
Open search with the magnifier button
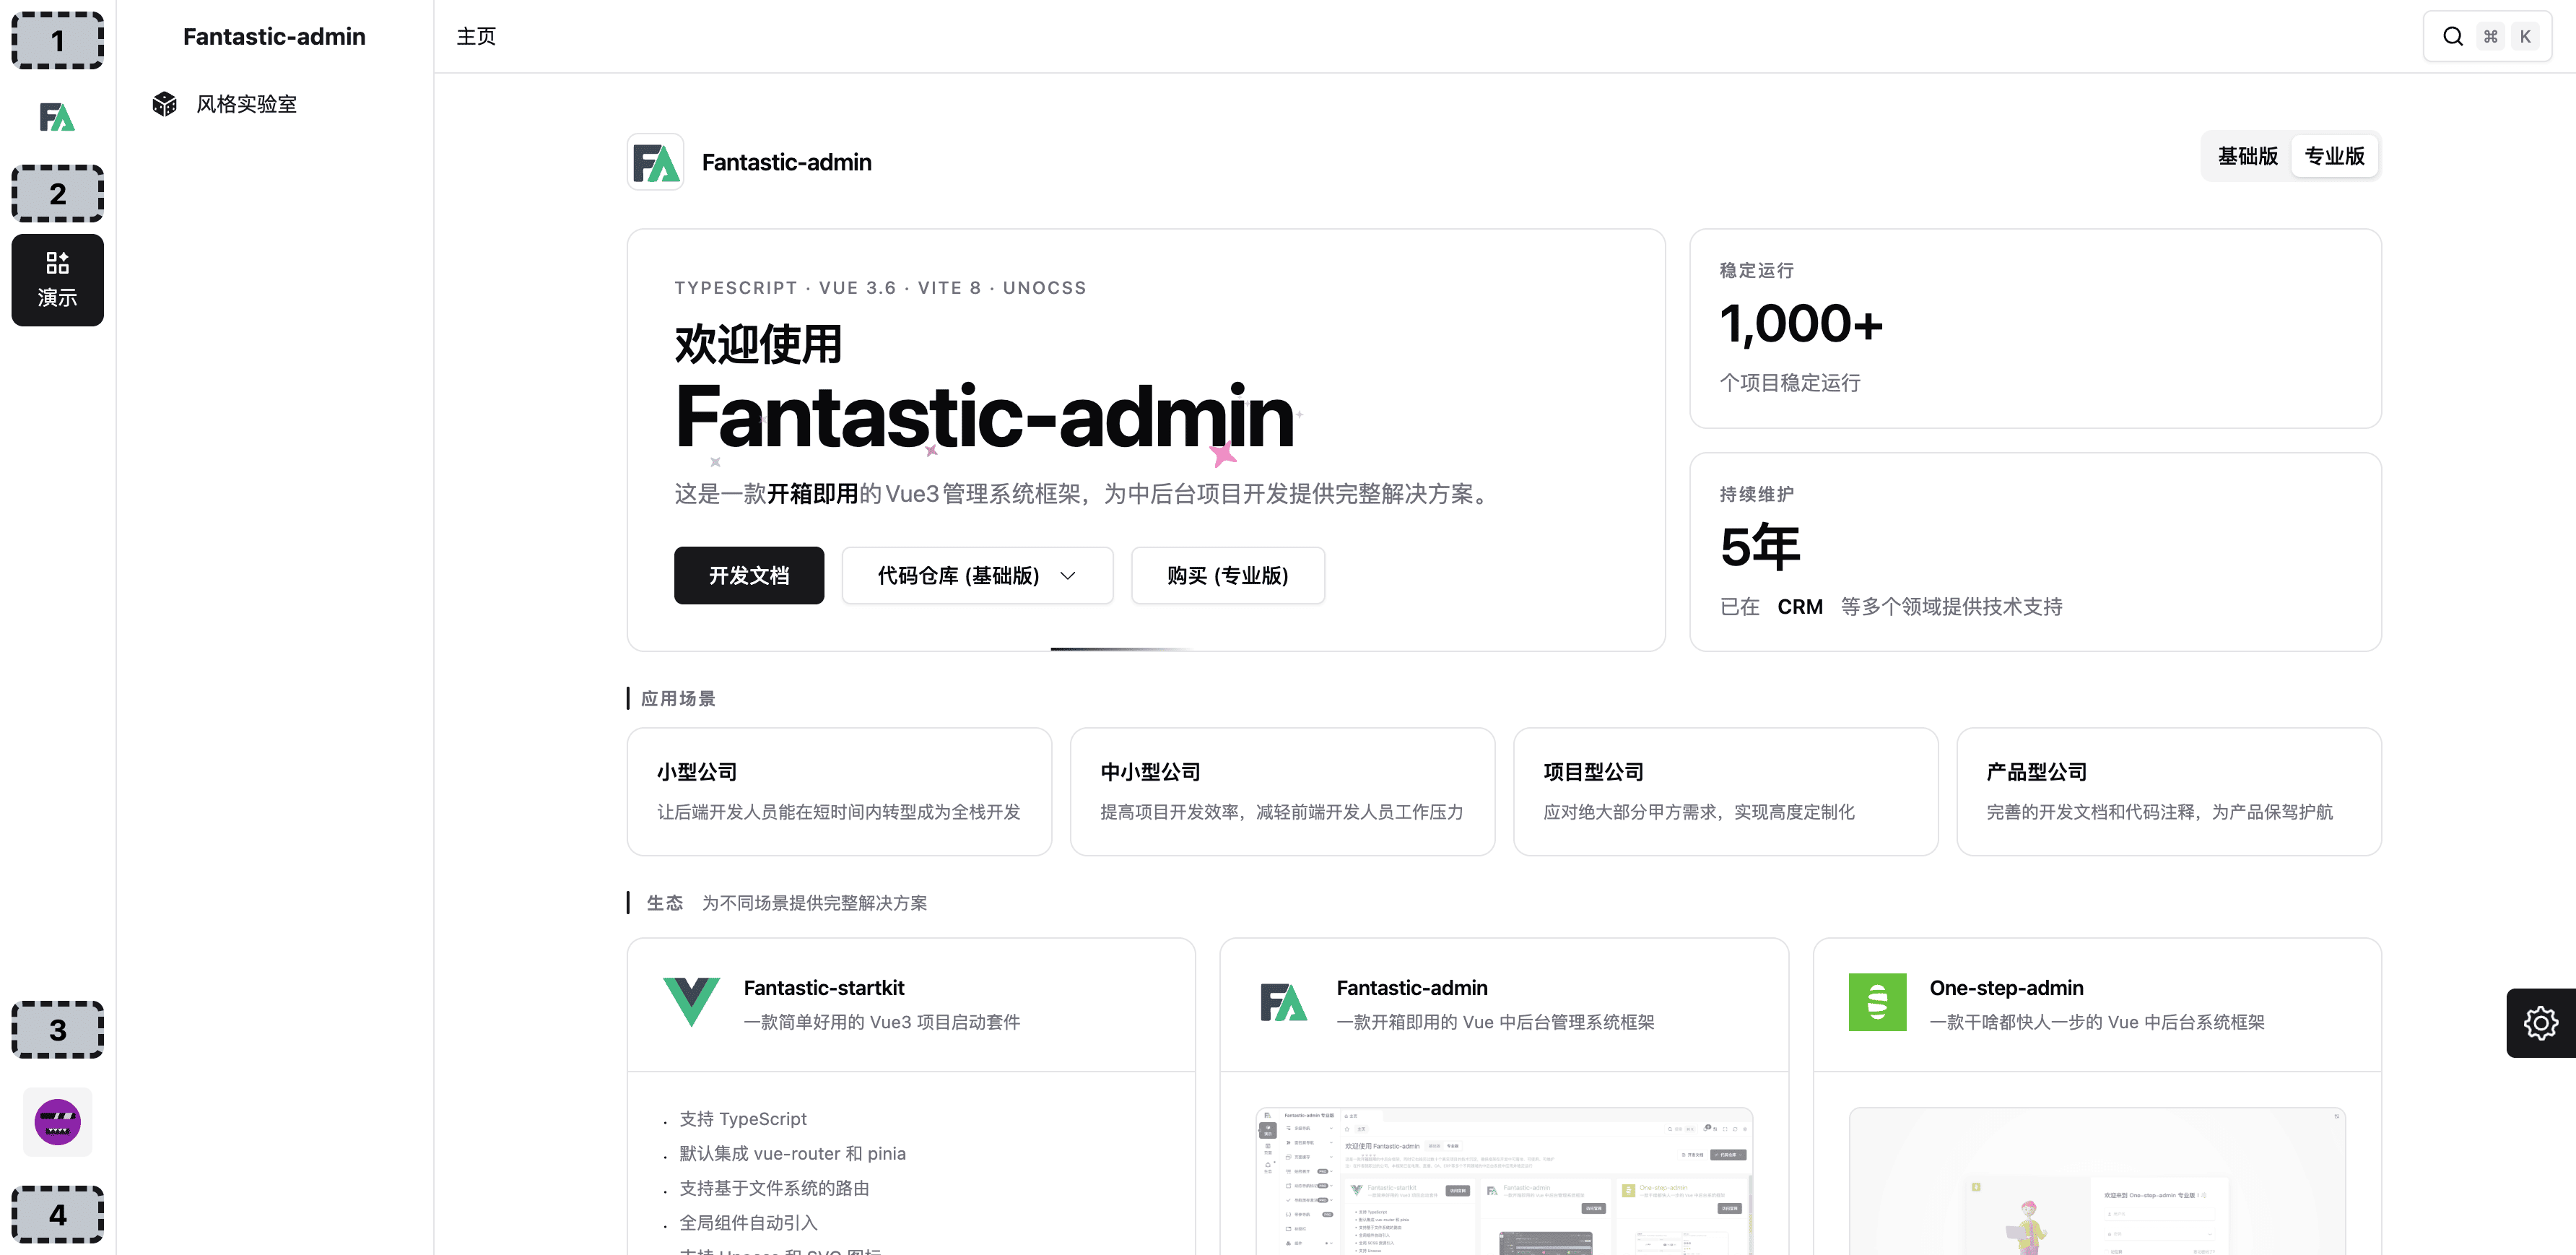coord(2487,37)
